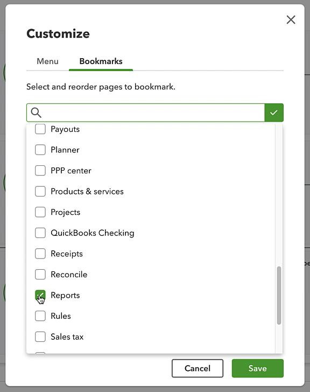Uncheck the Reports checkbox
The width and height of the screenshot is (310, 392).
point(40,295)
